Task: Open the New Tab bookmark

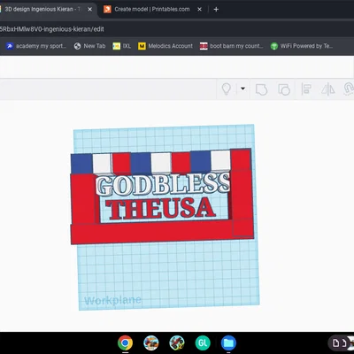Action: [90, 46]
